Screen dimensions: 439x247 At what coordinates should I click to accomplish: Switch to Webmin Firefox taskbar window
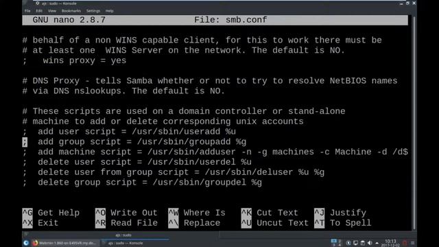[x=64, y=243]
